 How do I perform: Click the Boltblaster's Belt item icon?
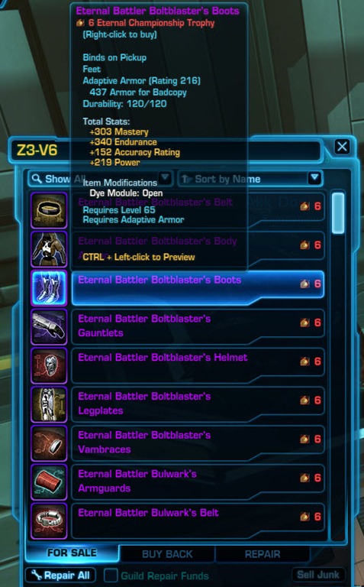coord(49,210)
